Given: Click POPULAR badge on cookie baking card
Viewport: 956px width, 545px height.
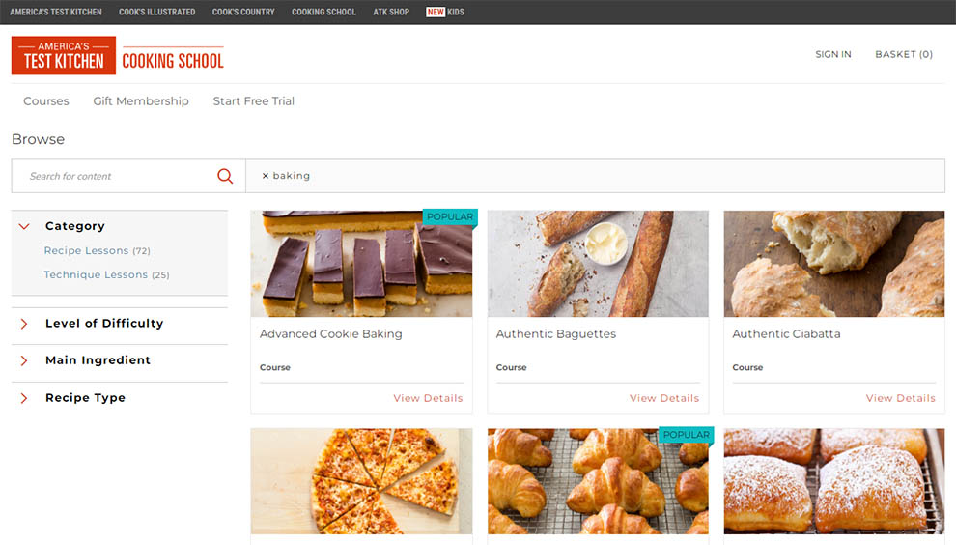Looking at the screenshot, I should pyautogui.click(x=450, y=217).
